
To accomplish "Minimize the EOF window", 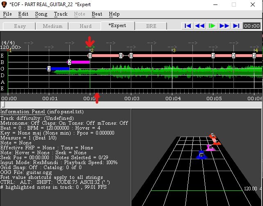I will click(x=215, y=5).
